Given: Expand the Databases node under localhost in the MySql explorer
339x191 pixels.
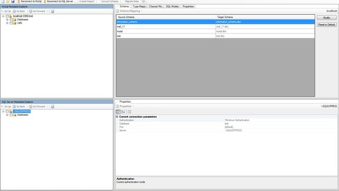Looking at the screenshot, I should tap(7, 20).
